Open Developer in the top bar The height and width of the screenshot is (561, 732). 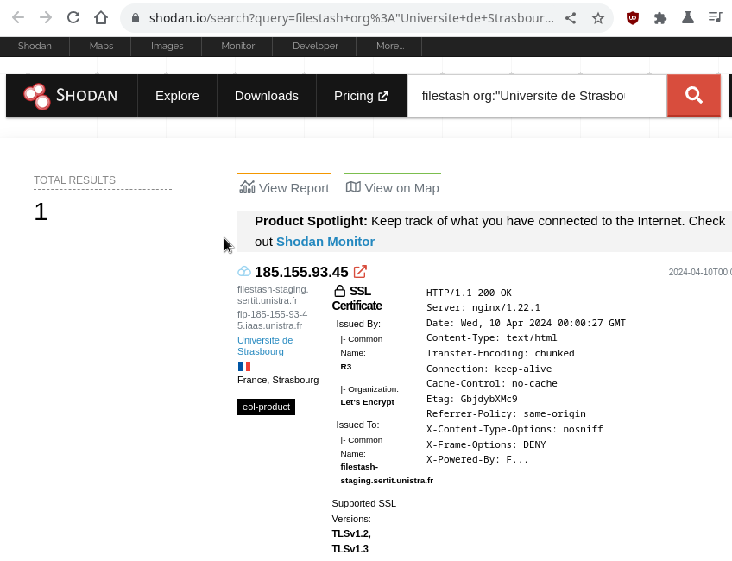315,47
